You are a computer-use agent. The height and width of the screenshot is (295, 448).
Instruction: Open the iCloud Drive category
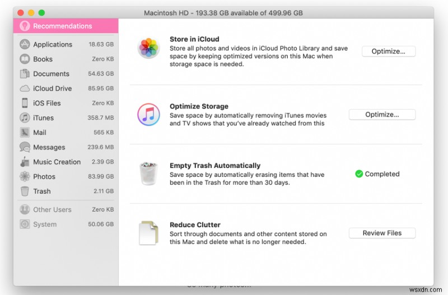tap(66, 88)
